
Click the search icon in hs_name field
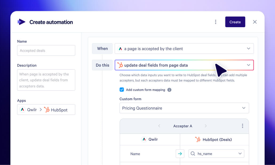(193, 154)
